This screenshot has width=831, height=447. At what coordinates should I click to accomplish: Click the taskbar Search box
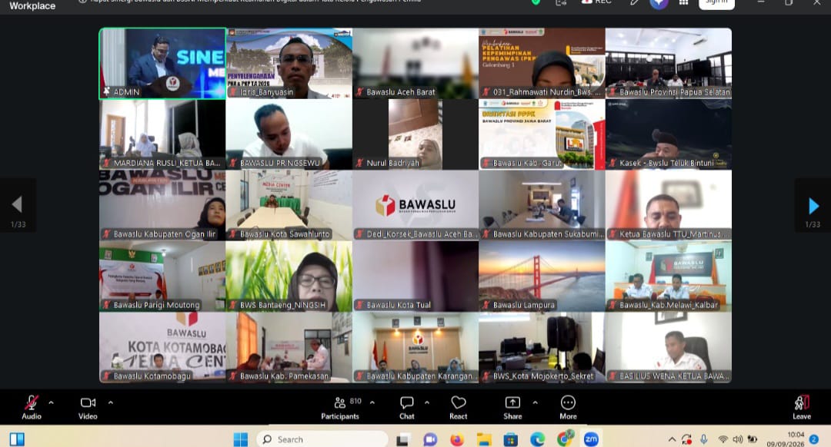[x=322, y=439]
